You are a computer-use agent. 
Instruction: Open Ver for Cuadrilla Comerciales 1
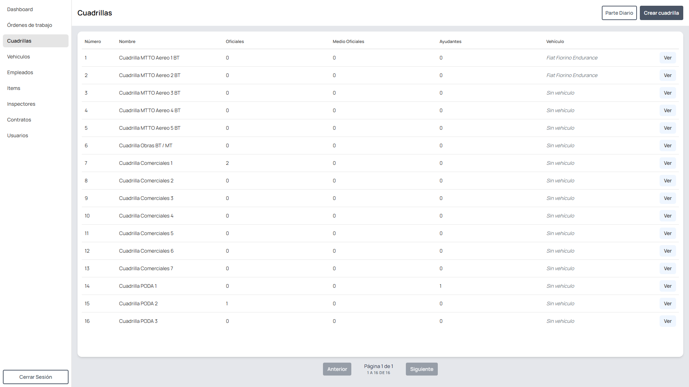667,163
